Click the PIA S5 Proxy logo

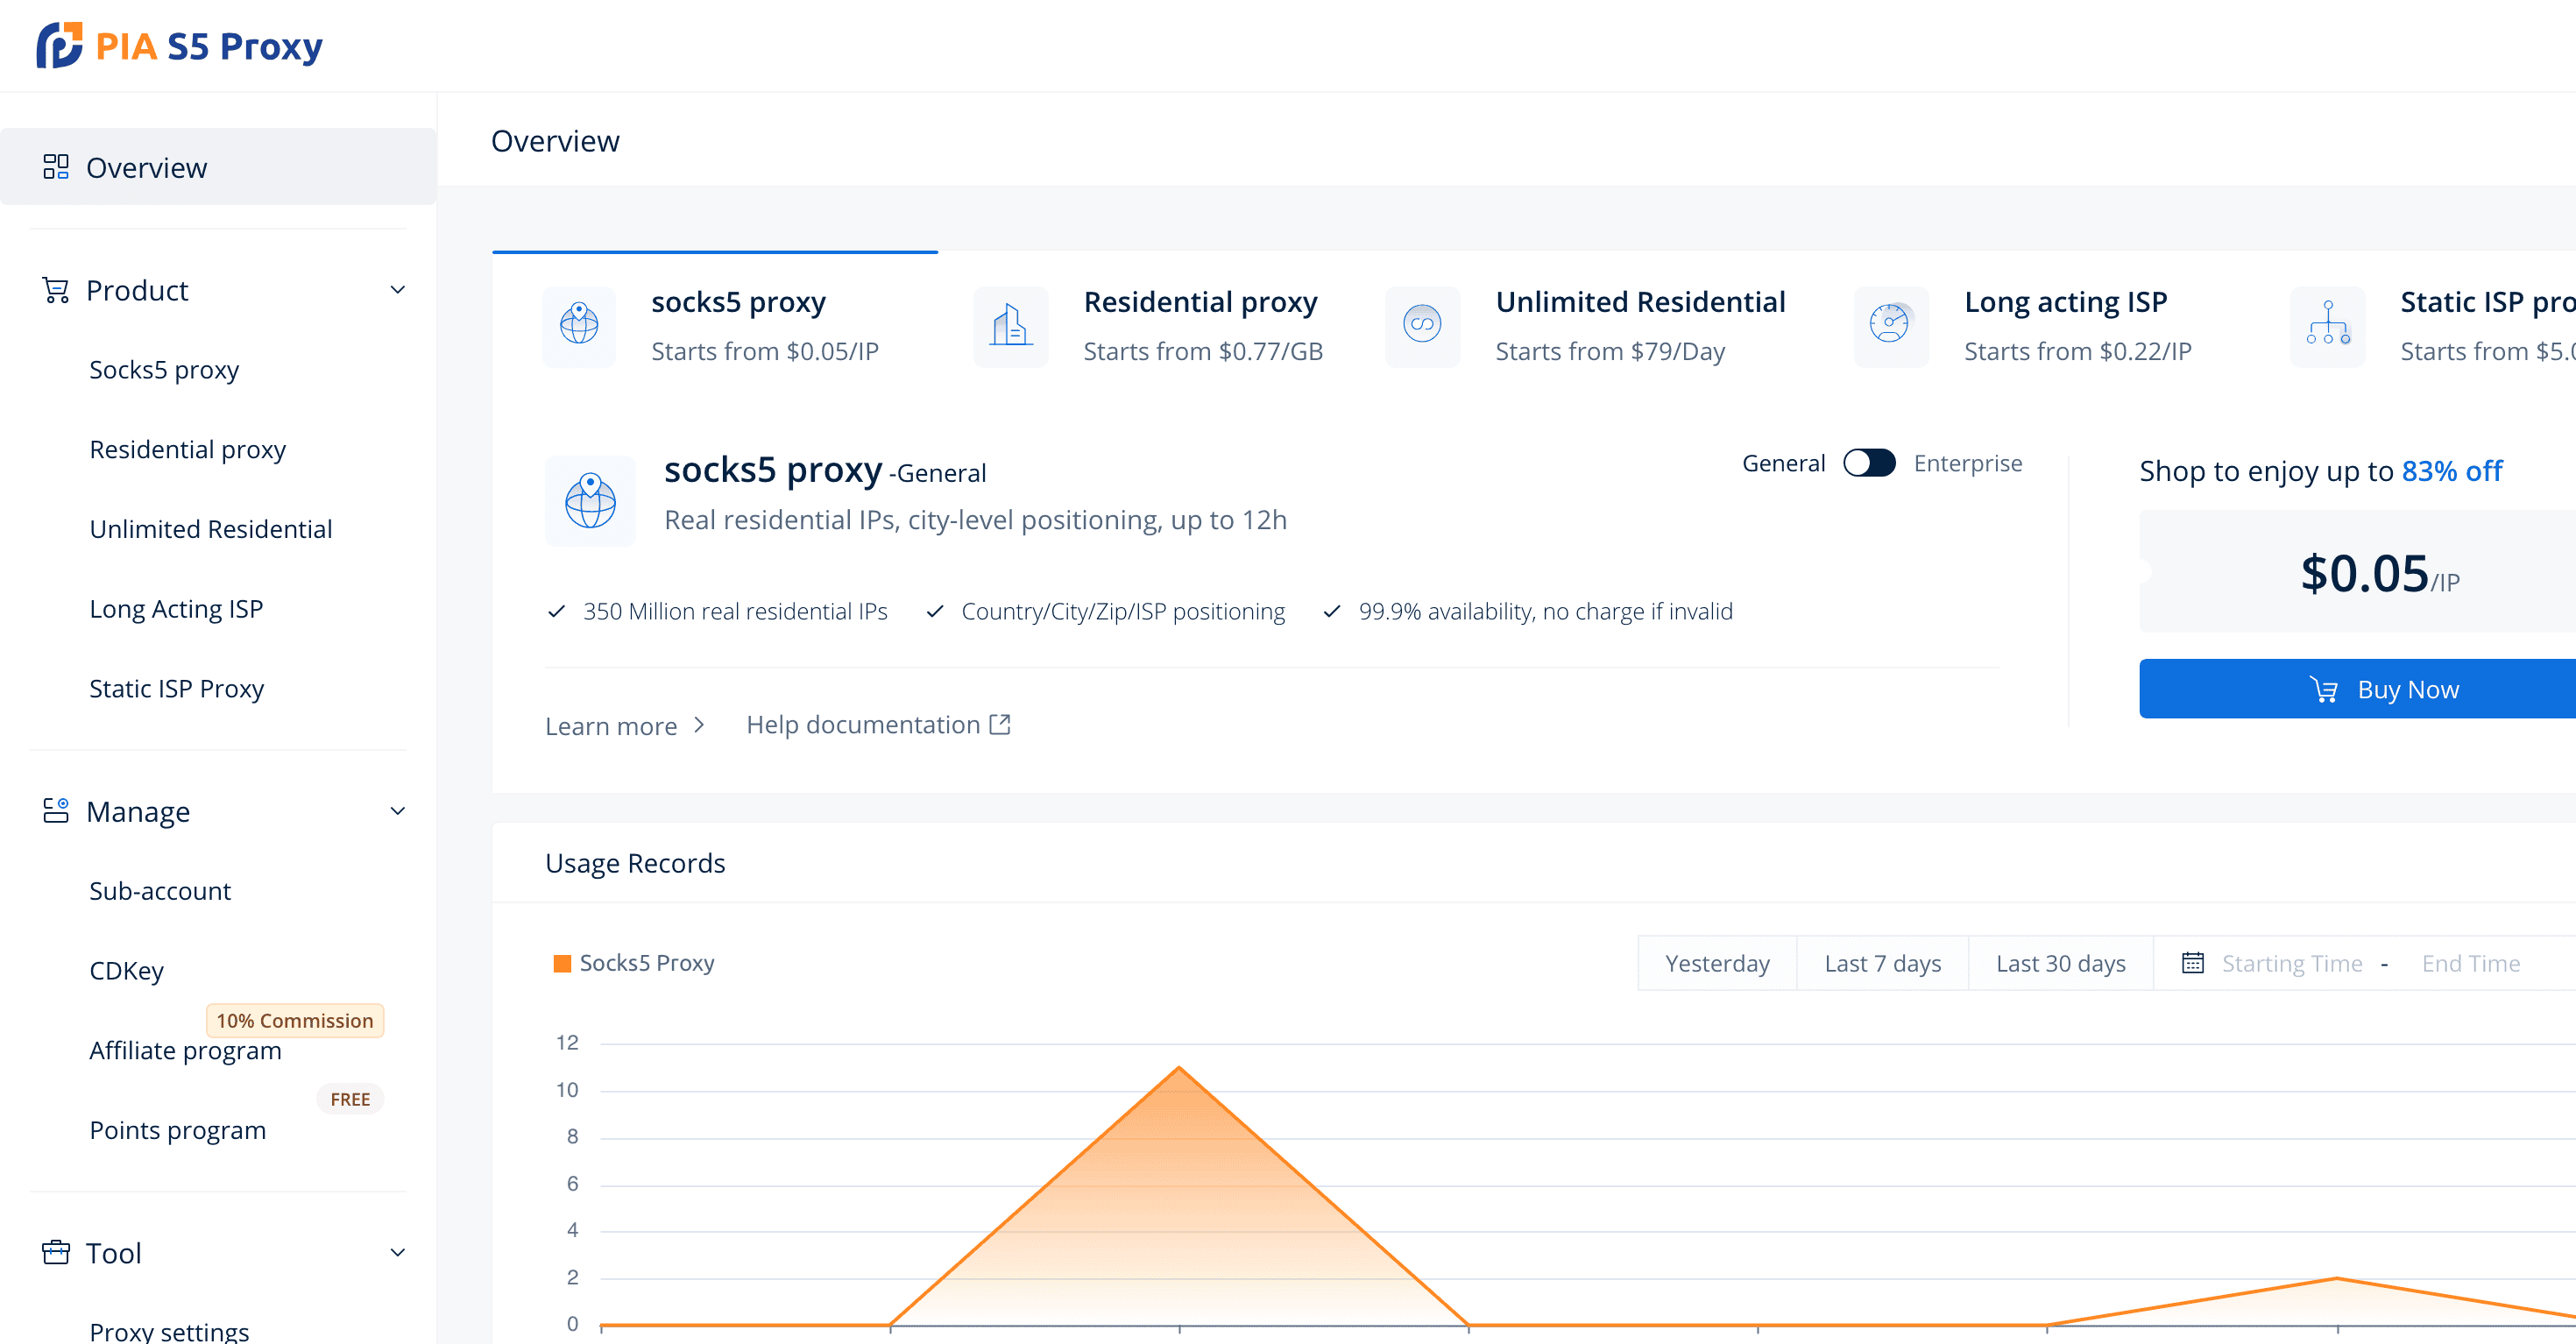(x=180, y=46)
